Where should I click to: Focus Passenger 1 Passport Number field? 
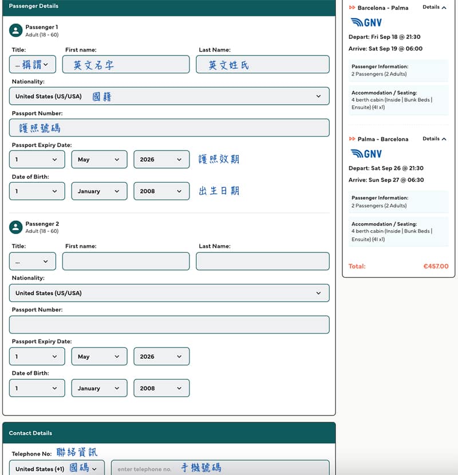click(x=169, y=128)
